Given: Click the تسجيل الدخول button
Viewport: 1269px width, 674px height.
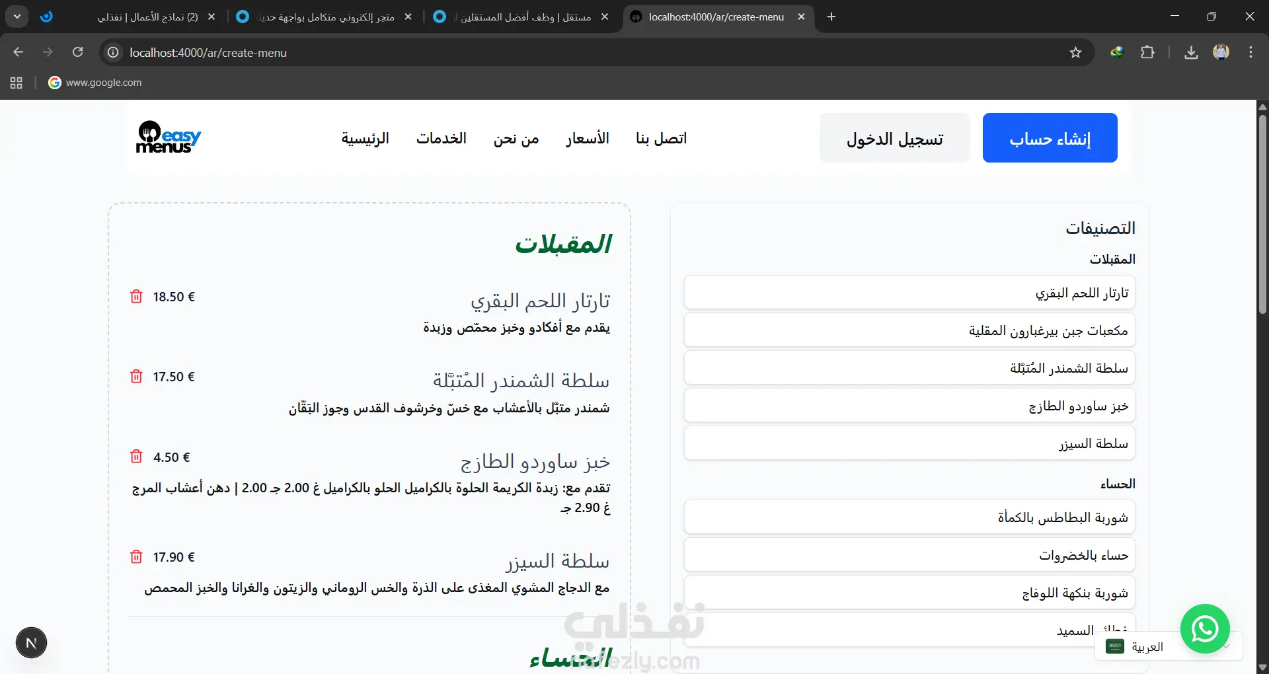Looking at the screenshot, I should [895, 138].
